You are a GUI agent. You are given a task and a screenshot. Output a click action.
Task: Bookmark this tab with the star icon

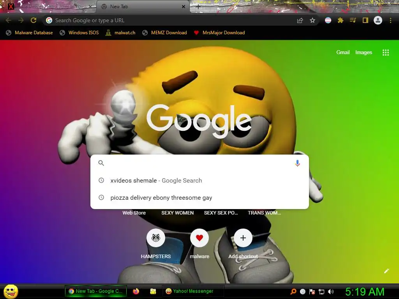coord(312,20)
